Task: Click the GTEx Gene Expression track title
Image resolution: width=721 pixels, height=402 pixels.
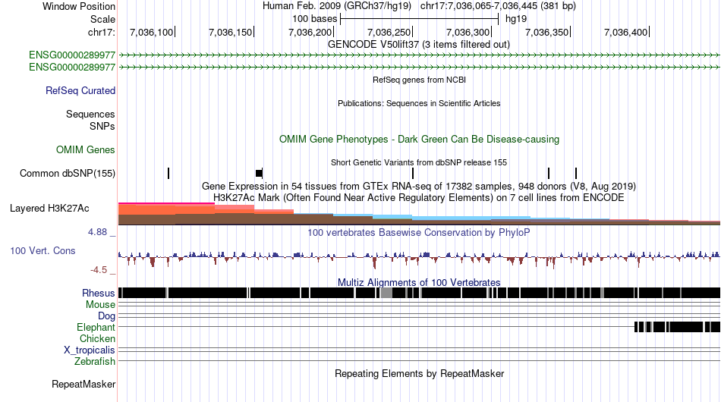Action: pos(419,186)
